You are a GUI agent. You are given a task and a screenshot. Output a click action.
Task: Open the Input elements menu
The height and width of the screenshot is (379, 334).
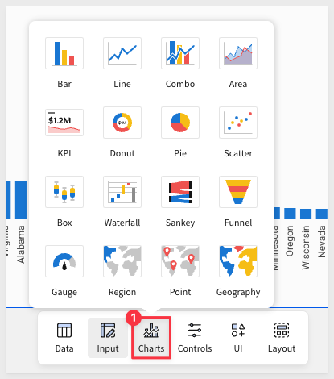pyautogui.click(x=108, y=338)
